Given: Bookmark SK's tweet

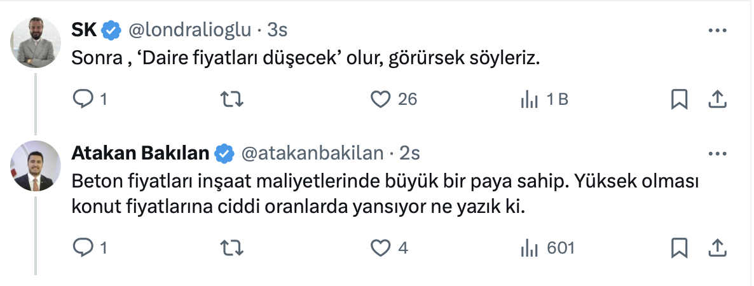Looking at the screenshot, I should click(x=679, y=99).
